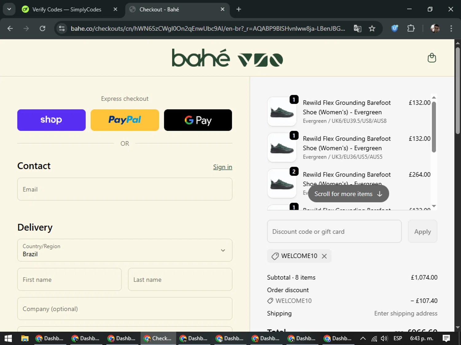Click the browser address bar URL
461x345 pixels.
coord(208,29)
